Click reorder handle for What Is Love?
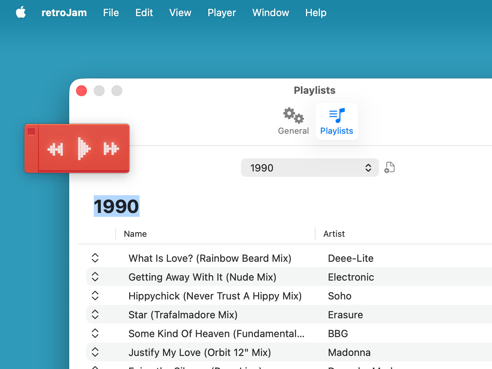 tap(95, 258)
